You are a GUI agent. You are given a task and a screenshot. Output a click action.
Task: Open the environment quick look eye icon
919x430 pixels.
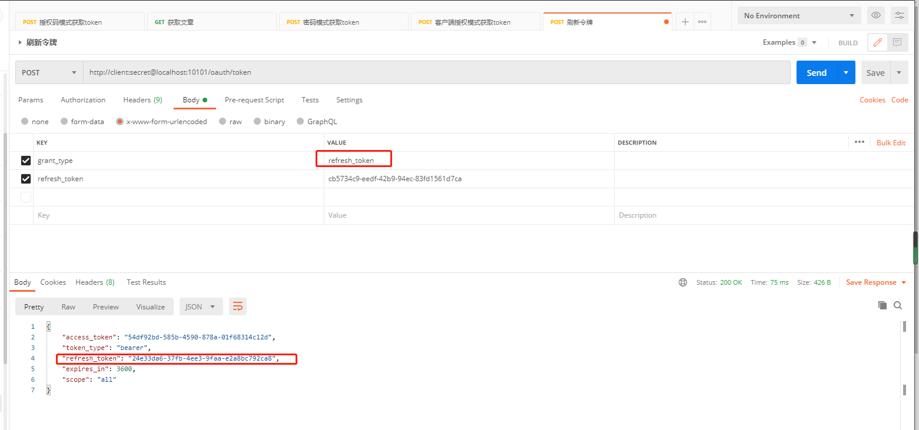(876, 15)
